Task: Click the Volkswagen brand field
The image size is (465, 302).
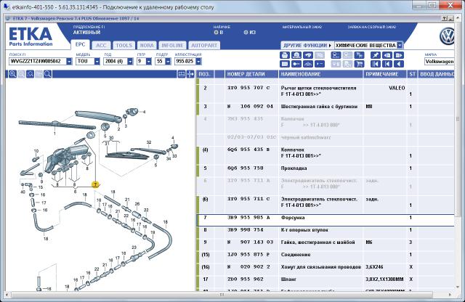Action: click(439, 62)
